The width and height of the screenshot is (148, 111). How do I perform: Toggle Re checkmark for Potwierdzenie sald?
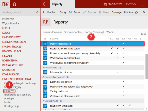coord(123,44)
